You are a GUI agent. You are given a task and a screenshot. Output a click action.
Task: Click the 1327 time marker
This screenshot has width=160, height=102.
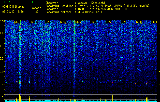point(108,22)
